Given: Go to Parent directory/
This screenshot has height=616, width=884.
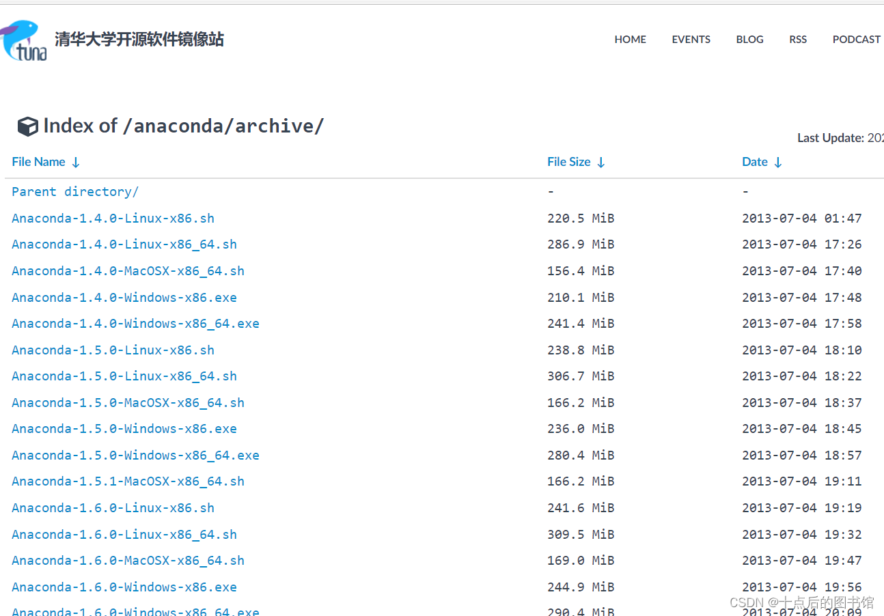Looking at the screenshot, I should (75, 192).
